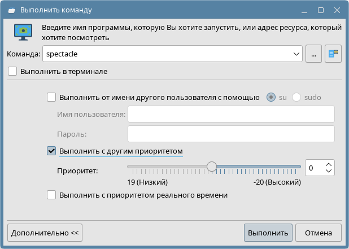Click the command list icon button
This screenshot has height=249, width=349.
(333, 54)
